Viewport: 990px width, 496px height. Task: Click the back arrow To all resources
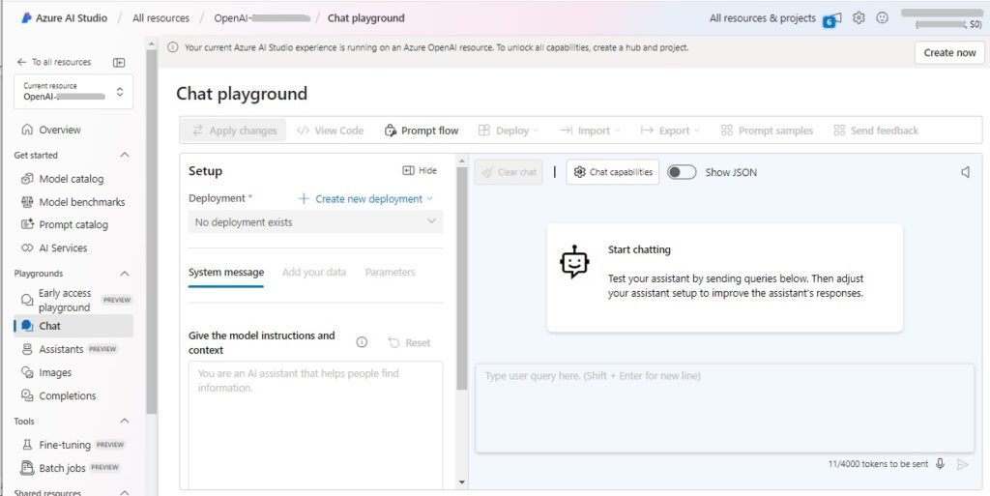click(22, 62)
